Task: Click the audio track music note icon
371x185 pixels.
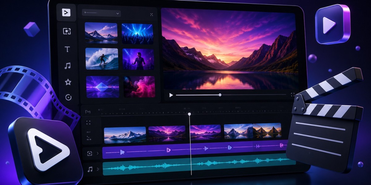Action: (x=90, y=169)
